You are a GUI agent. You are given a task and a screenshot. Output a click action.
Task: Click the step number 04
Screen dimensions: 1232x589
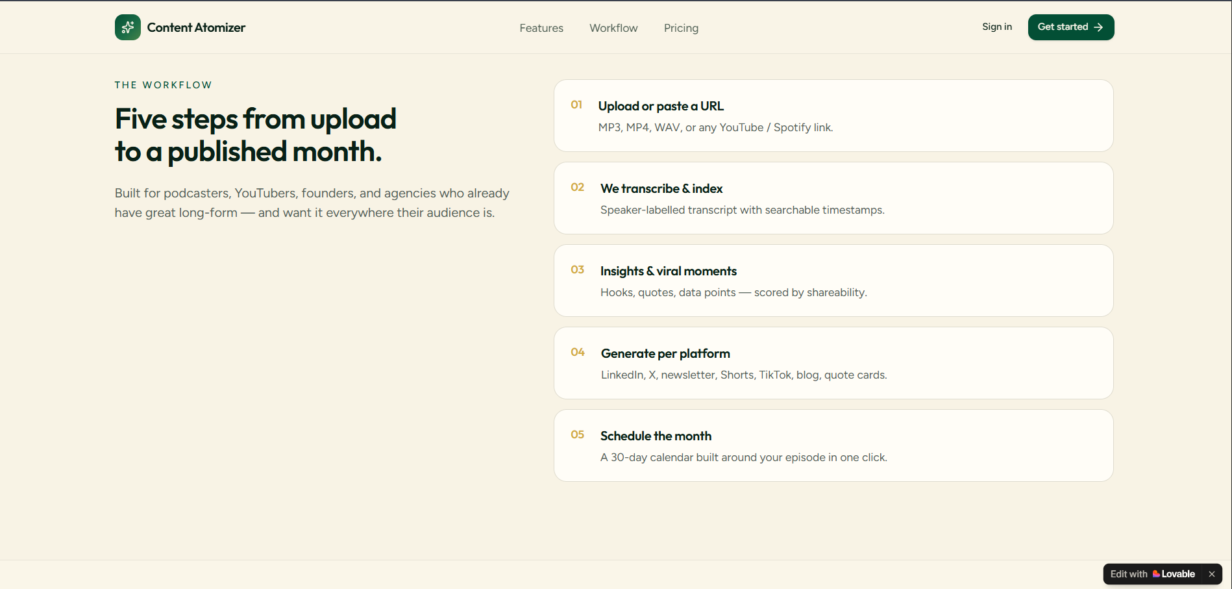(578, 352)
